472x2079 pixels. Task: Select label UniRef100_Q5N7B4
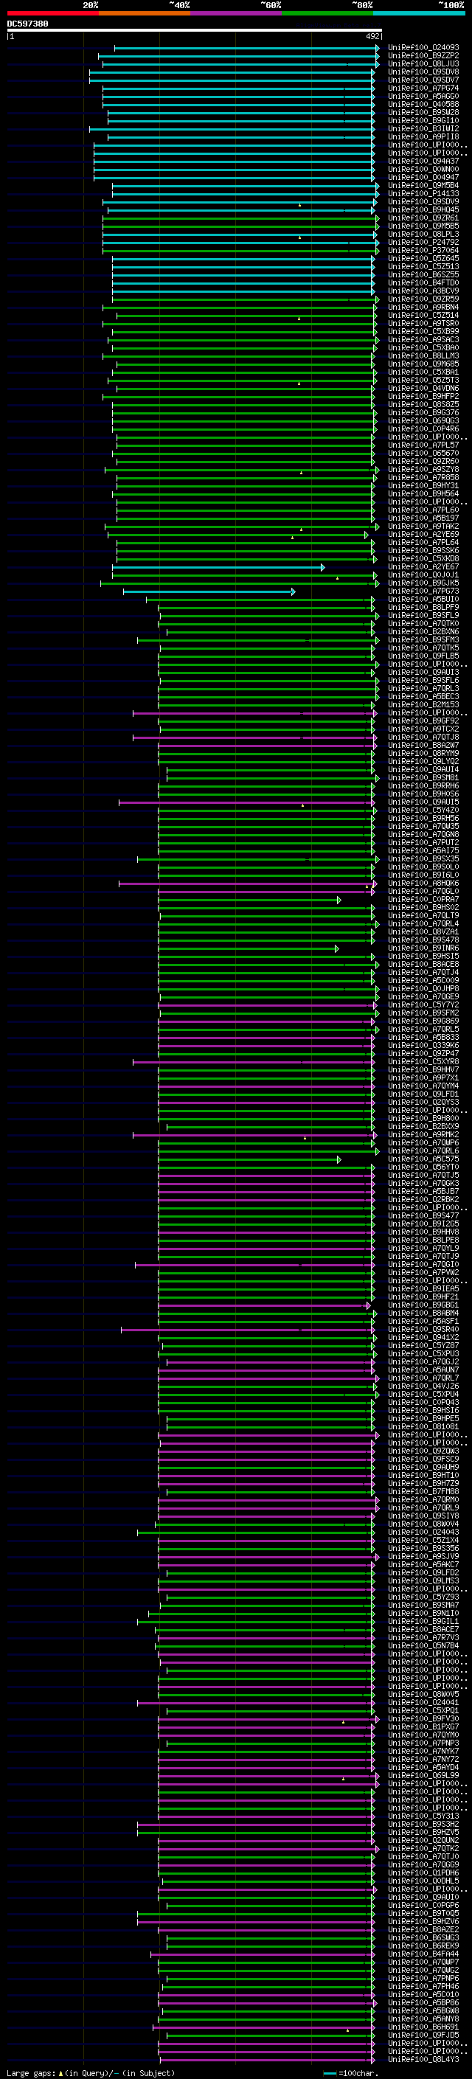click(423, 1645)
